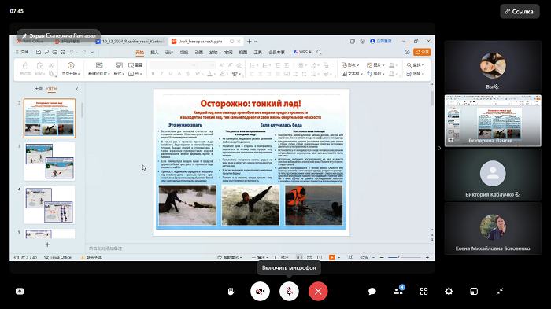Image resolution: width=551 pixels, height=309 pixels.
Task: Open call settings gear
Action: [449, 291]
